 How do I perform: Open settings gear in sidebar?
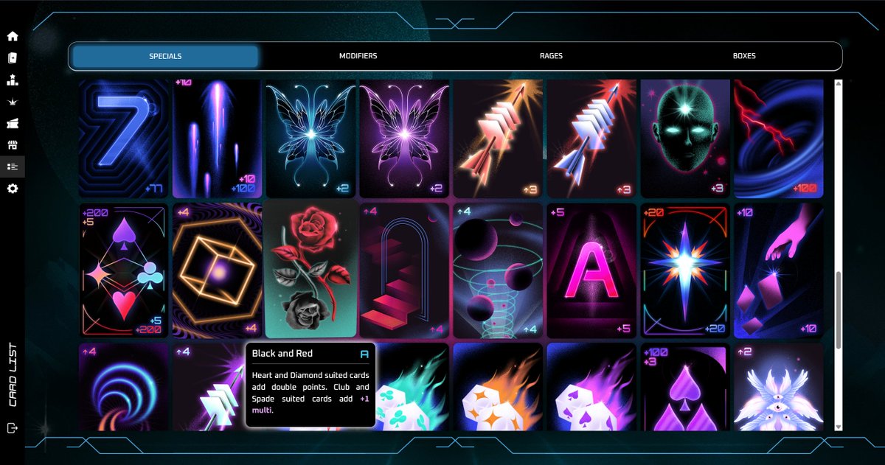13,189
